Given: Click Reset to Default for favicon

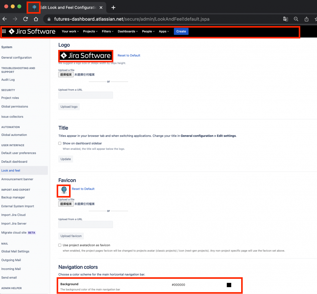Looking at the screenshot, I should pyautogui.click(x=83, y=189).
